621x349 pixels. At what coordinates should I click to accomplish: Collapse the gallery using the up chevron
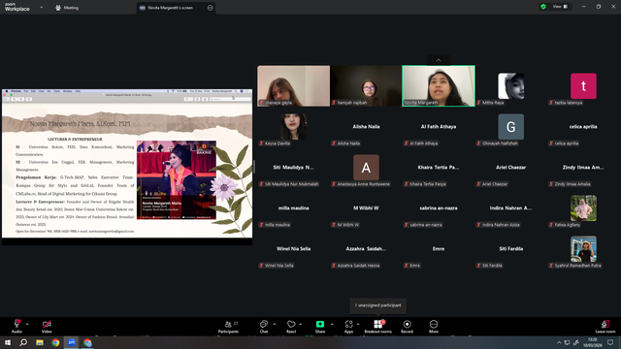coord(439,60)
